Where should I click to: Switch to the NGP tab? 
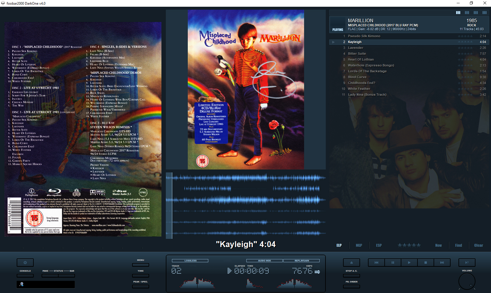(x=359, y=245)
